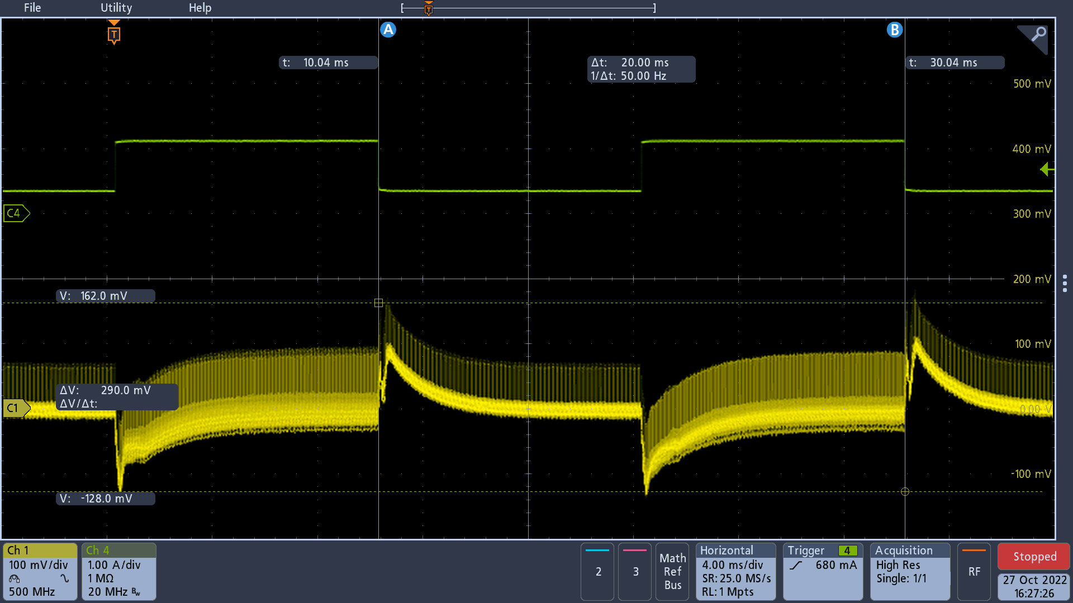Screen dimensions: 1073x603
Task: Open the Utility menu
Action: 116,8
